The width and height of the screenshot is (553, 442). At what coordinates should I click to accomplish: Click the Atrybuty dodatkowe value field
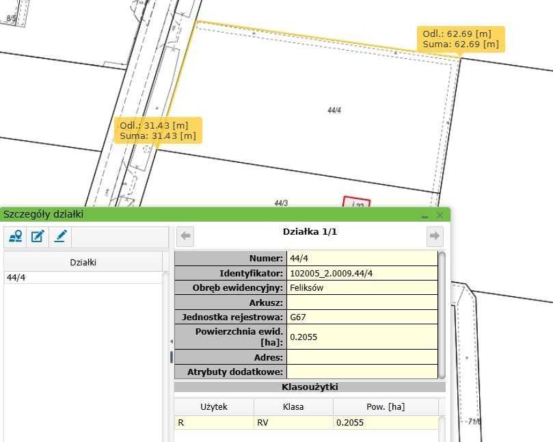click(362, 372)
